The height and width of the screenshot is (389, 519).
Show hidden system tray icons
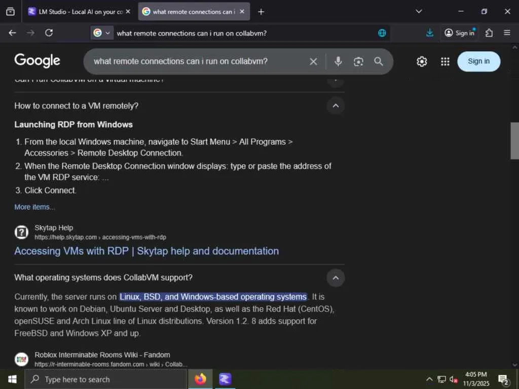tap(429, 379)
